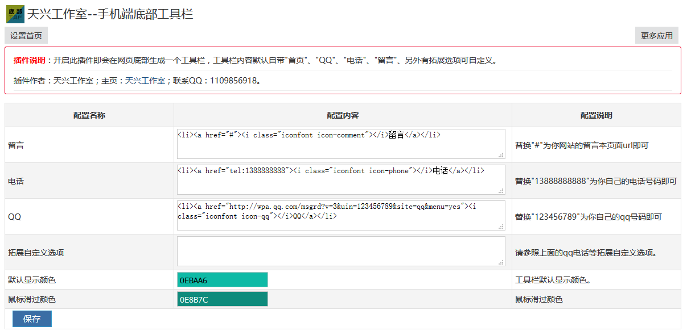Click the 留言 url replacement description

point(582,145)
